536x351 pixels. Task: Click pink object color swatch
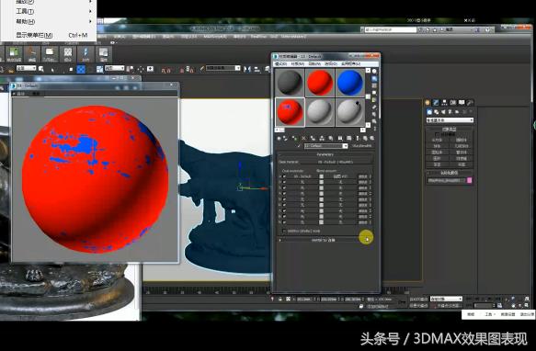[469, 180]
